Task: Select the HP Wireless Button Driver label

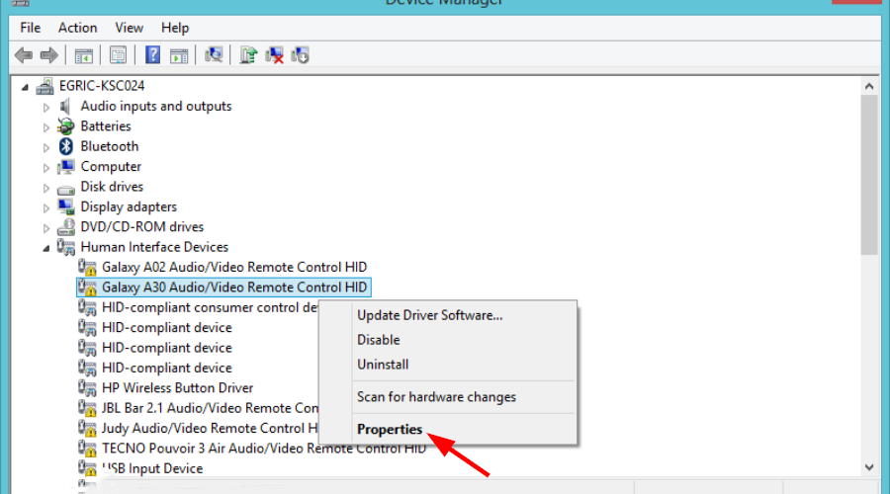Action: click(178, 388)
